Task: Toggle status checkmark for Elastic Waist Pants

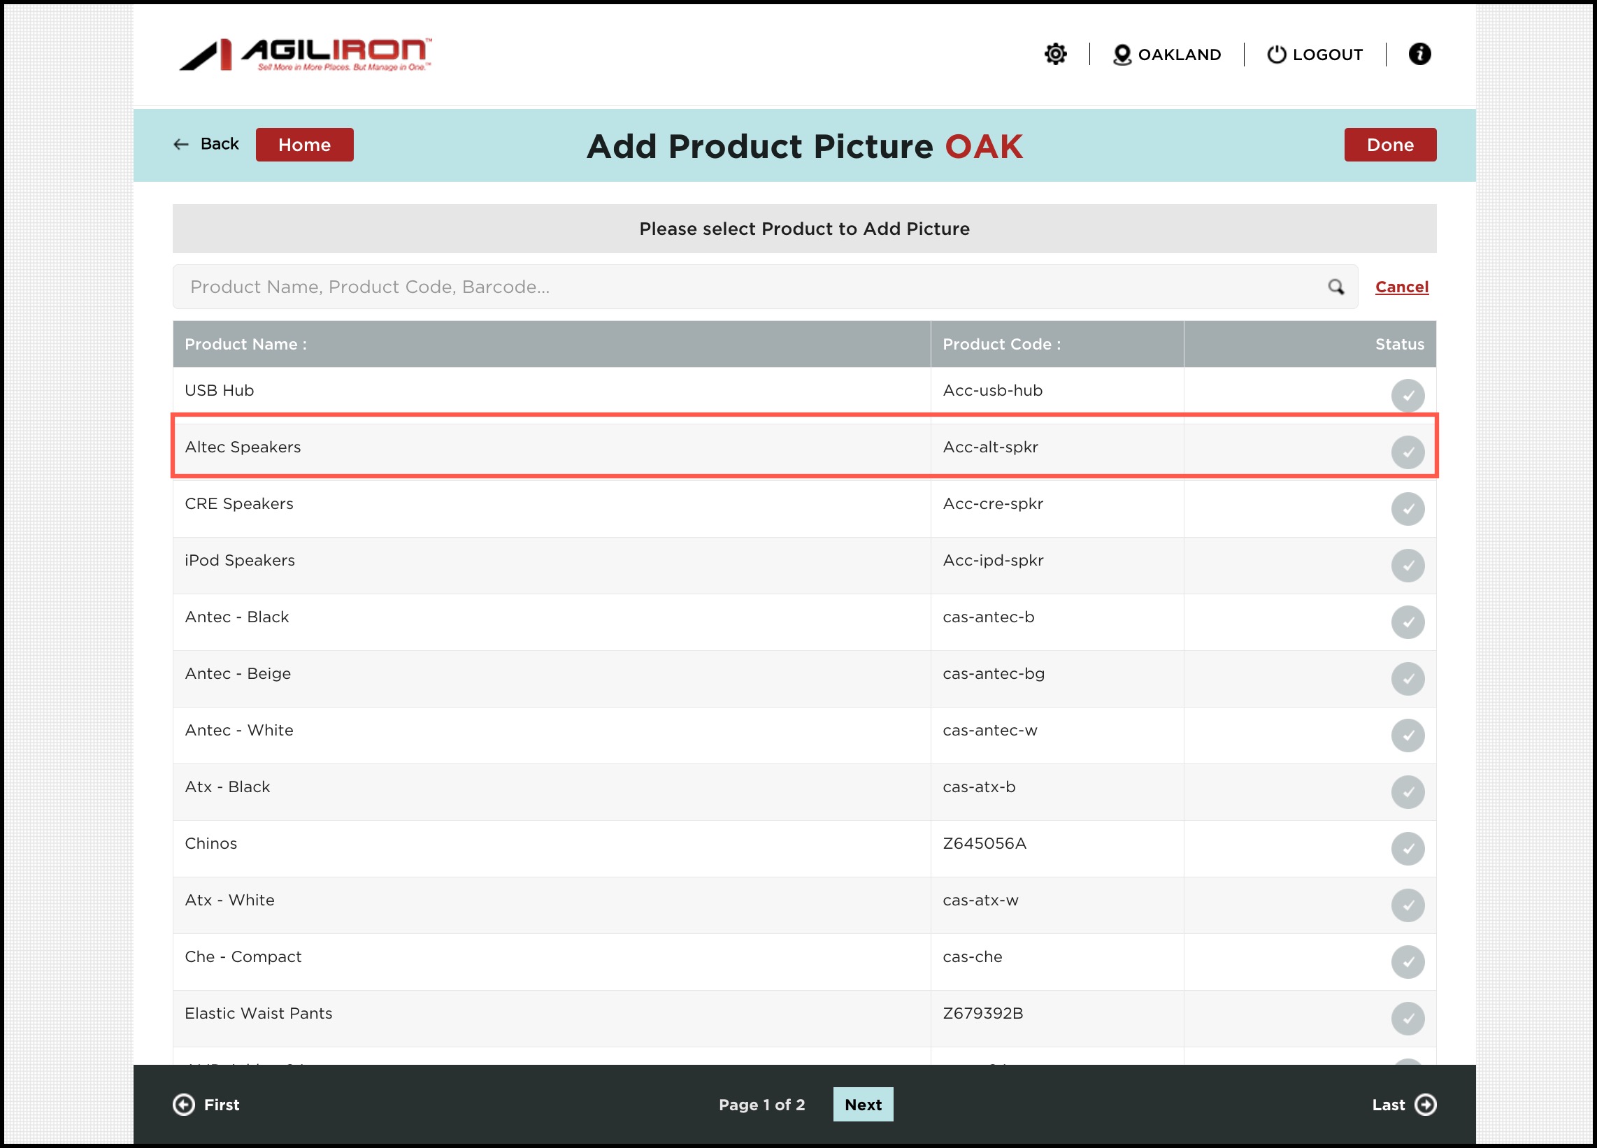Action: pos(1407,1018)
